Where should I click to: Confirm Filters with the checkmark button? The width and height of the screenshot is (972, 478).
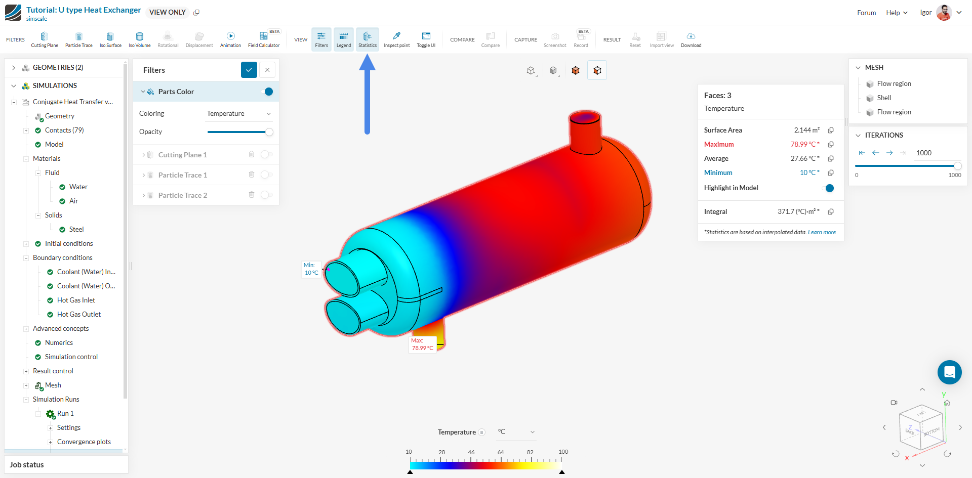(249, 70)
